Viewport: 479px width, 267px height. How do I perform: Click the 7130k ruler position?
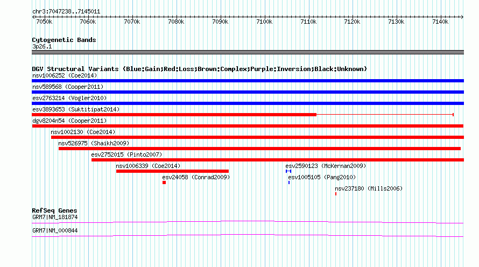point(396,22)
